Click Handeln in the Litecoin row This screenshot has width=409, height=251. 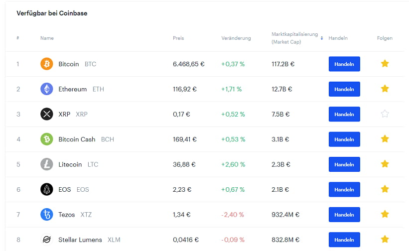[x=344, y=164]
